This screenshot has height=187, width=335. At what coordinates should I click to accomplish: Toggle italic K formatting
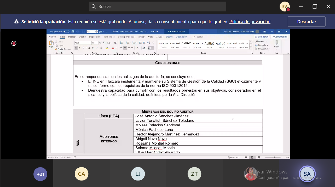pos(80,48)
